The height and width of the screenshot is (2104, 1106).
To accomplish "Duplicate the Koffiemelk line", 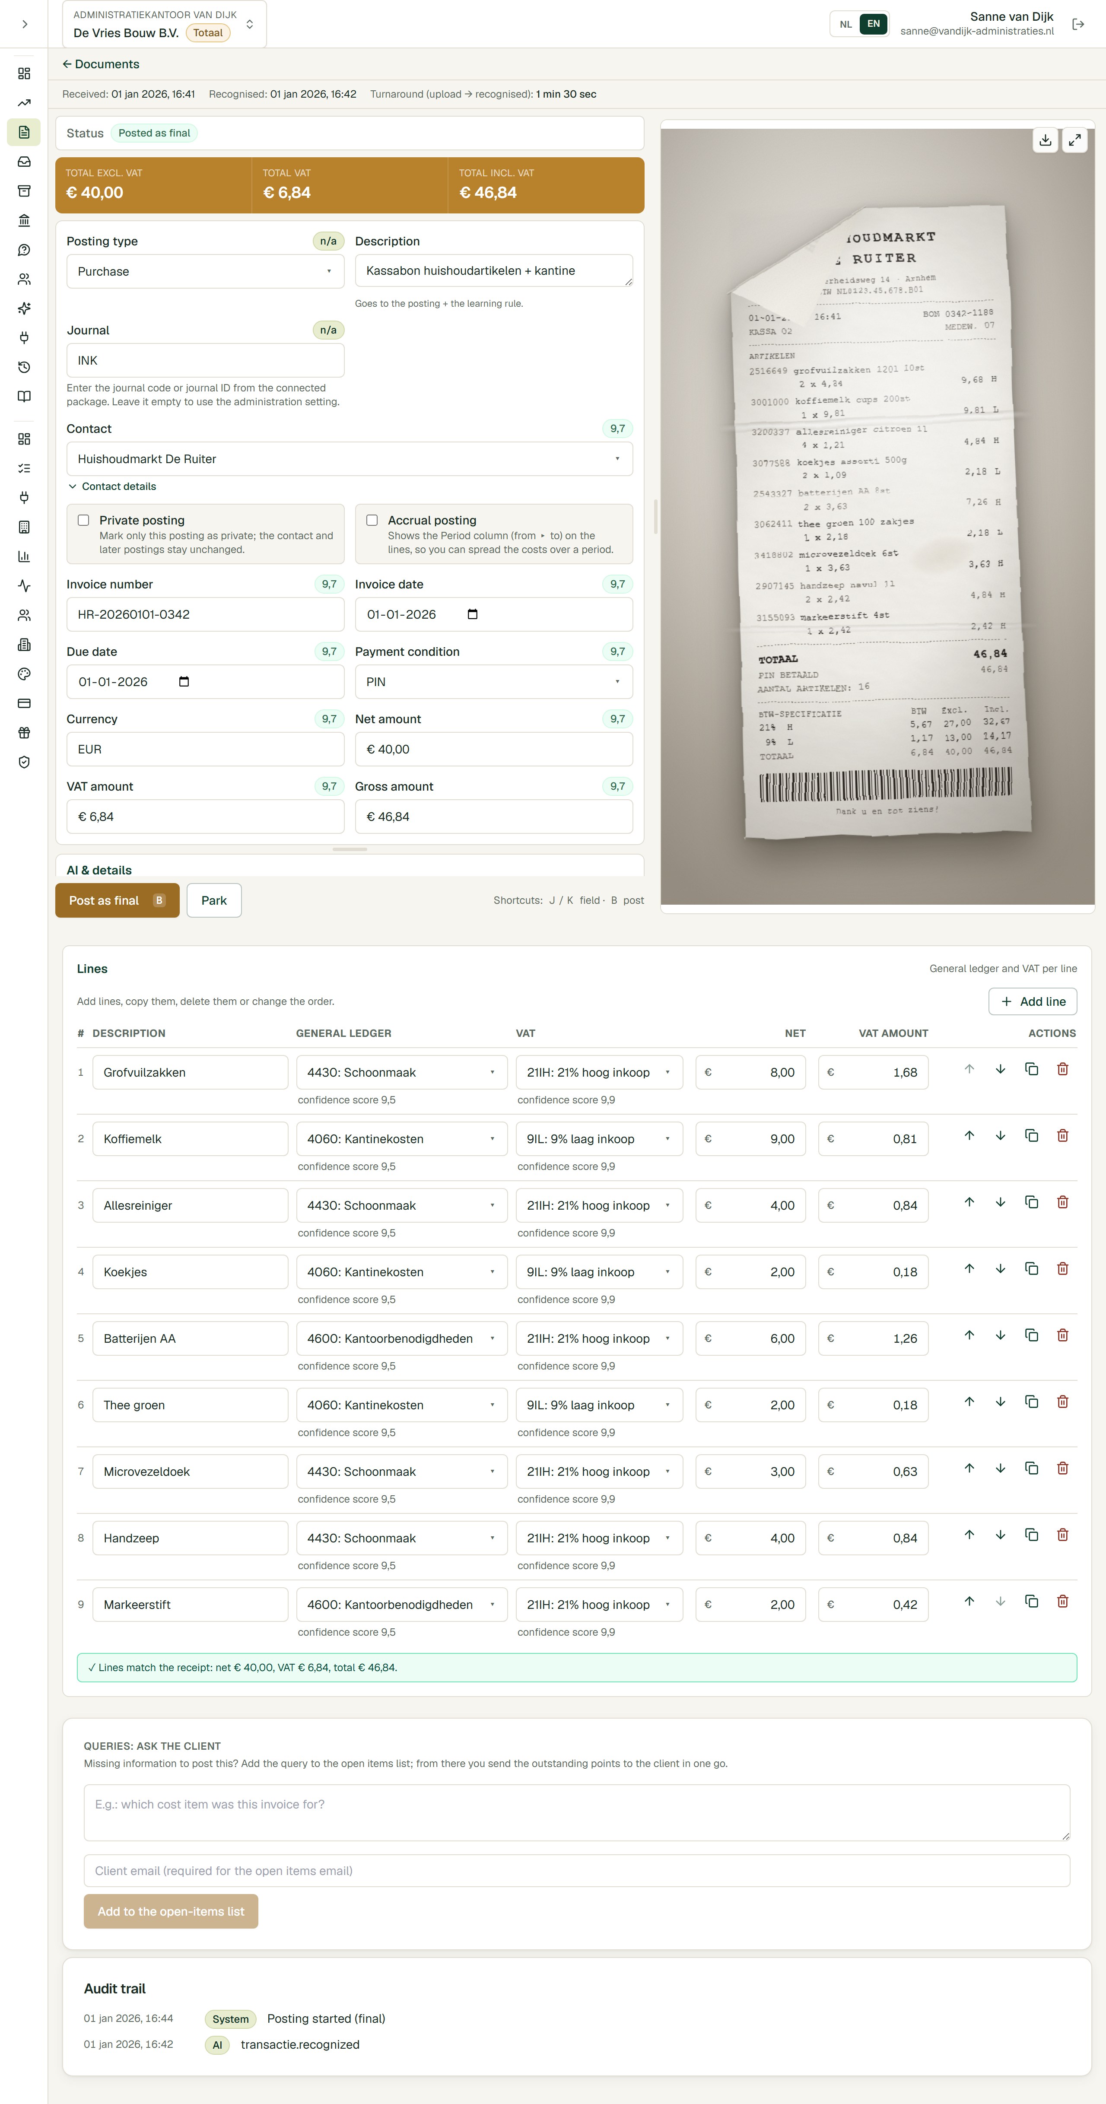I will pyautogui.click(x=1031, y=1136).
